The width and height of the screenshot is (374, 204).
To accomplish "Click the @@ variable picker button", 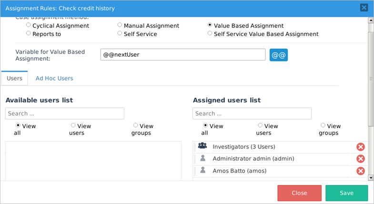I will pyautogui.click(x=279, y=55).
